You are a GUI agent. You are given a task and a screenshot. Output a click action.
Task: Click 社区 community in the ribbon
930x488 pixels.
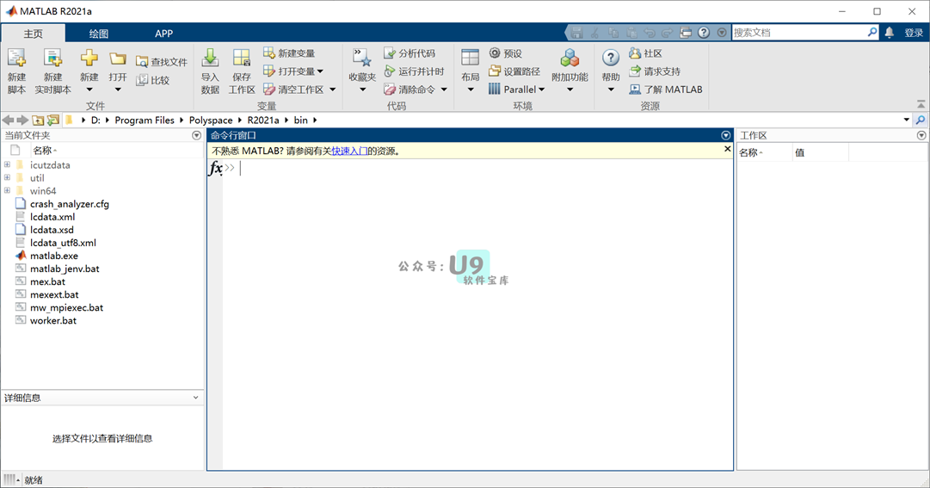pos(645,53)
